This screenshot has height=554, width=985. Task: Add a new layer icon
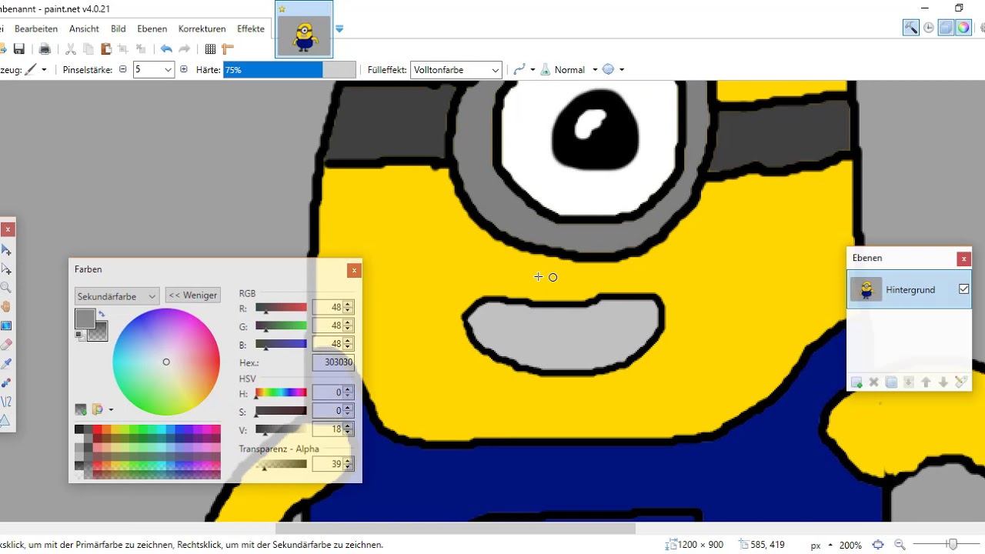856,382
